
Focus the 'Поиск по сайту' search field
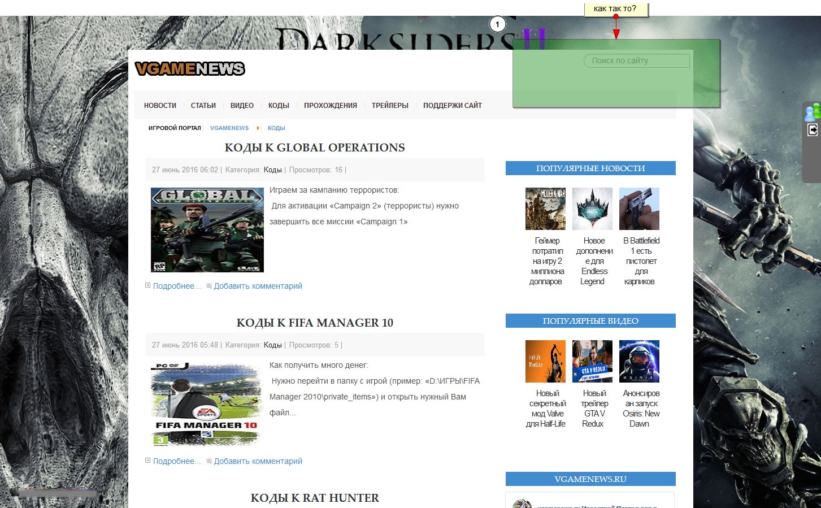point(636,60)
